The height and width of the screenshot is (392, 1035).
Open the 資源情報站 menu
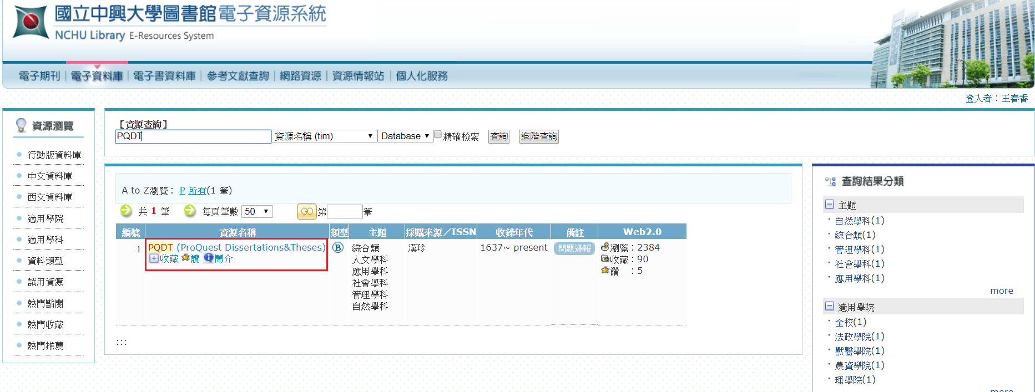[359, 76]
